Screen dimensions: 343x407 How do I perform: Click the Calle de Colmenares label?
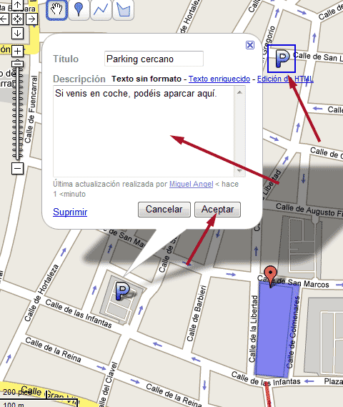(x=293, y=332)
